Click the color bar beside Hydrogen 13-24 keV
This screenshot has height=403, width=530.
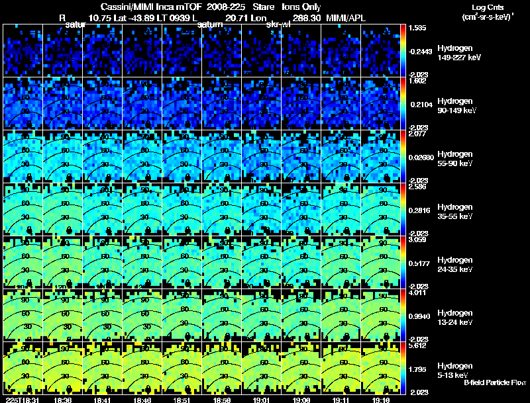point(403,316)
